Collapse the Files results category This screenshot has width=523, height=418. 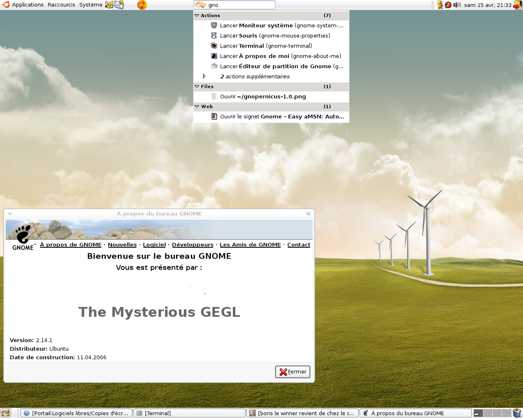coord(197,87)
